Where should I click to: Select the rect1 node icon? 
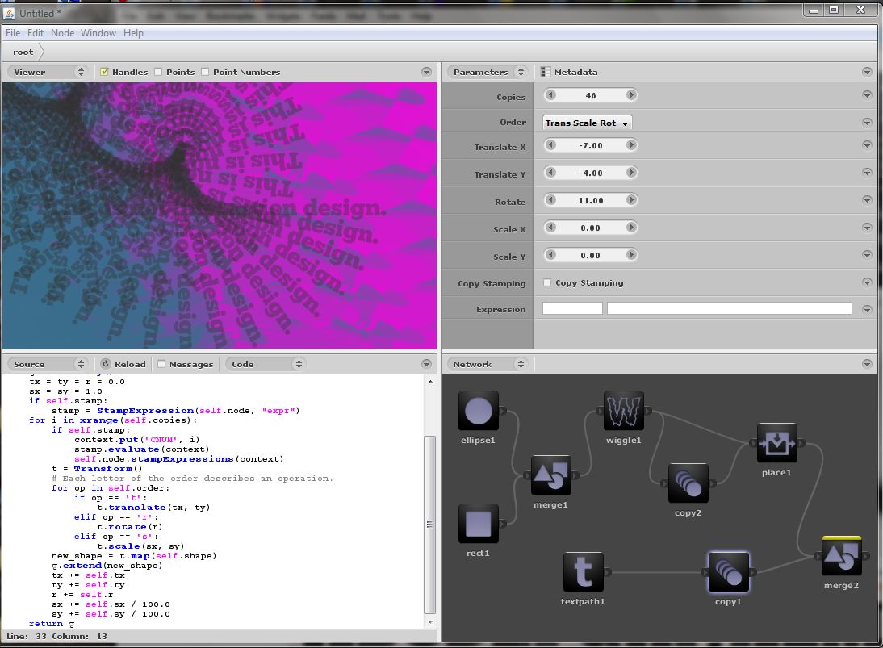pyautogui.click(x=478, y=525)
